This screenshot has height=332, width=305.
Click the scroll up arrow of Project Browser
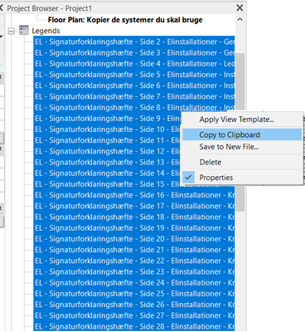point(240,20)
